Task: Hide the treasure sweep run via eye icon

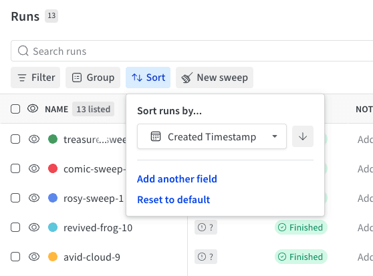Action: (x=34, y=139)
